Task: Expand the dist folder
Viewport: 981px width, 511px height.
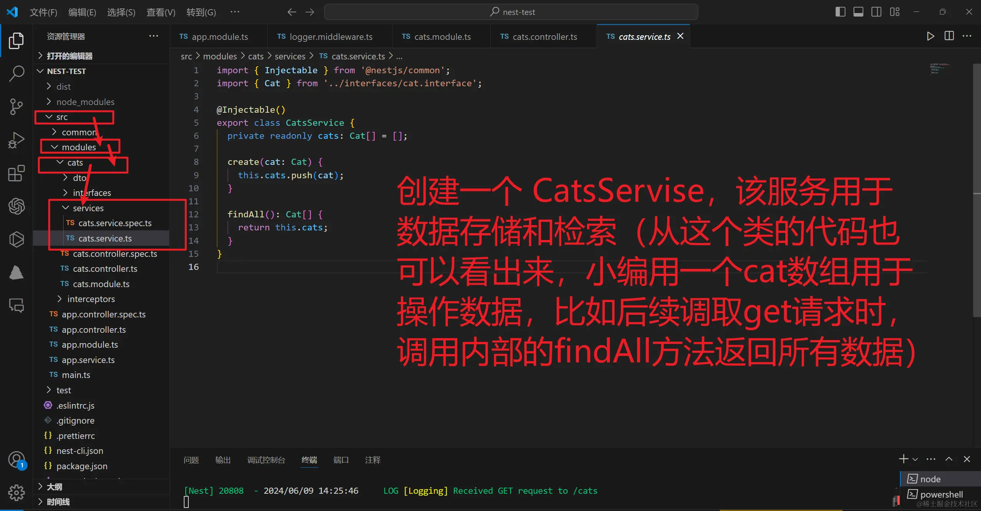Action: click(101, 87)
